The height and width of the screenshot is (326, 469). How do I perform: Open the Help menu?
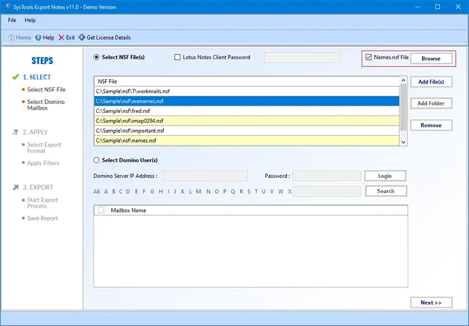(30, 20)
